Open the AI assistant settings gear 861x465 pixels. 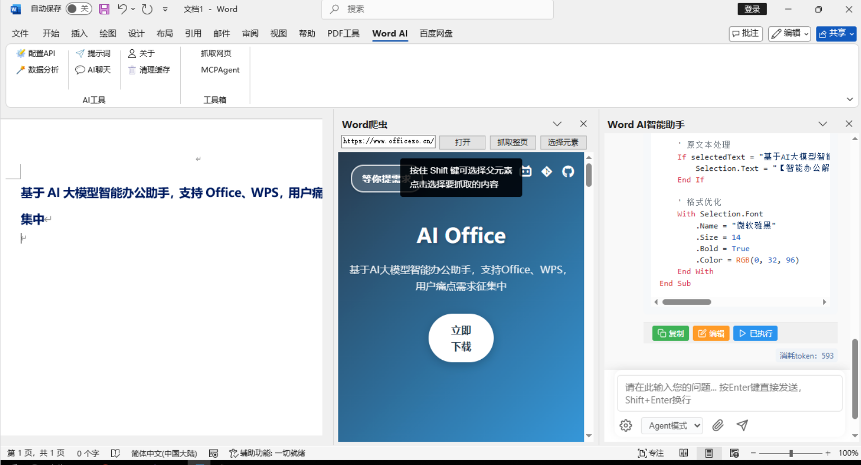pos(626,425)
